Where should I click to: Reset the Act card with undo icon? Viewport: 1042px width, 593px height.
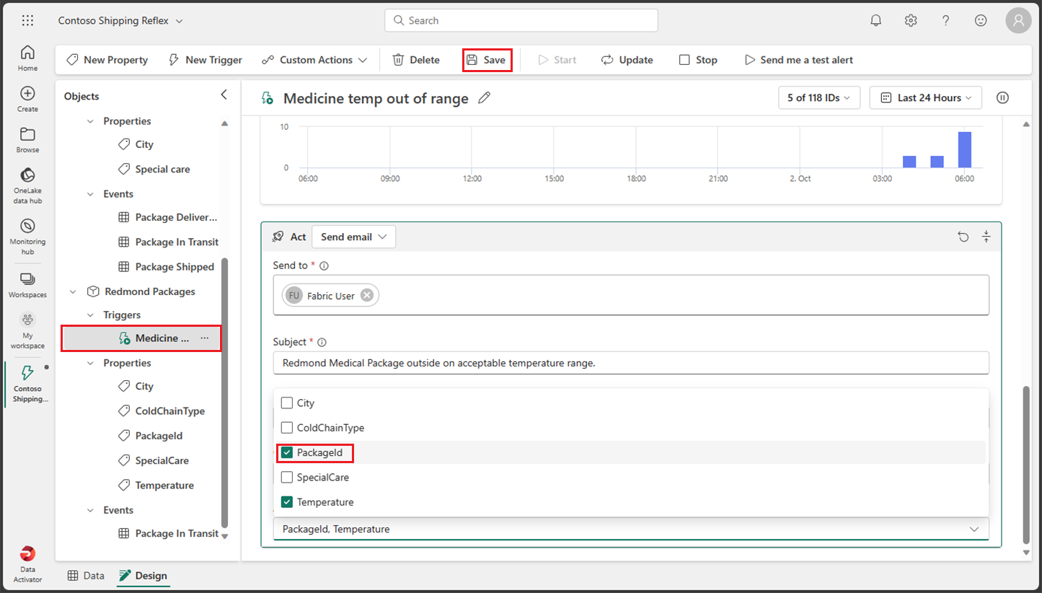click(x=963, y=237)
